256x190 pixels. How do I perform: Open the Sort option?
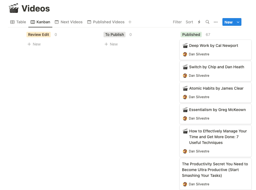(x=189, y=22)
